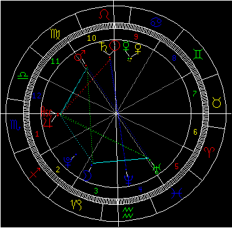232x228 pixels.
Task: Click the red Aries glyph
Action: pyautogui.click(x=208, y=152)
